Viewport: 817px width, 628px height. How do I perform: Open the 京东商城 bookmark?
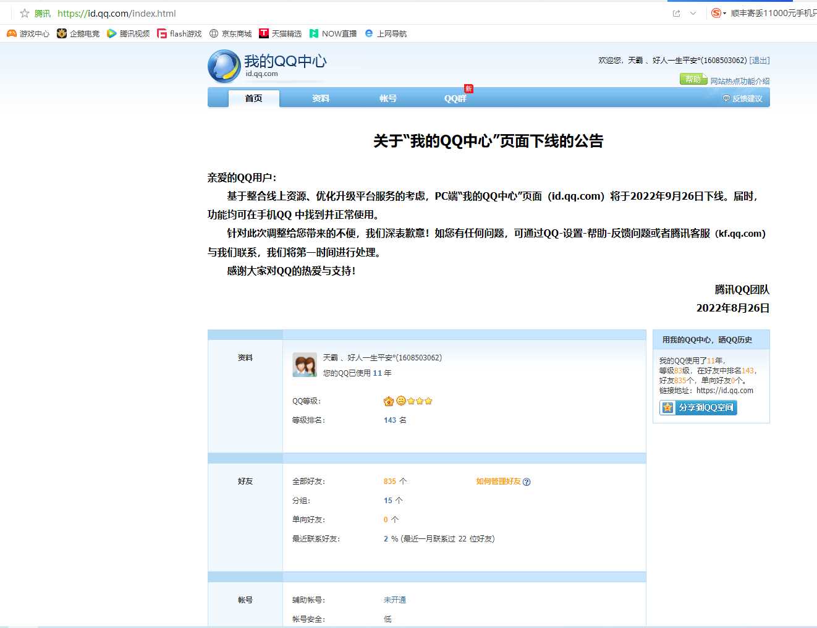pyautogui.click(x=231, y=33)
